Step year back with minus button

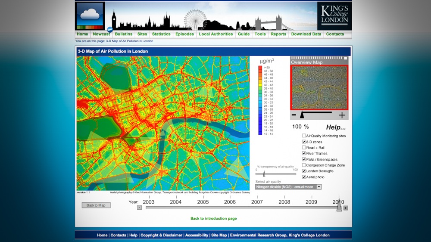139,208
